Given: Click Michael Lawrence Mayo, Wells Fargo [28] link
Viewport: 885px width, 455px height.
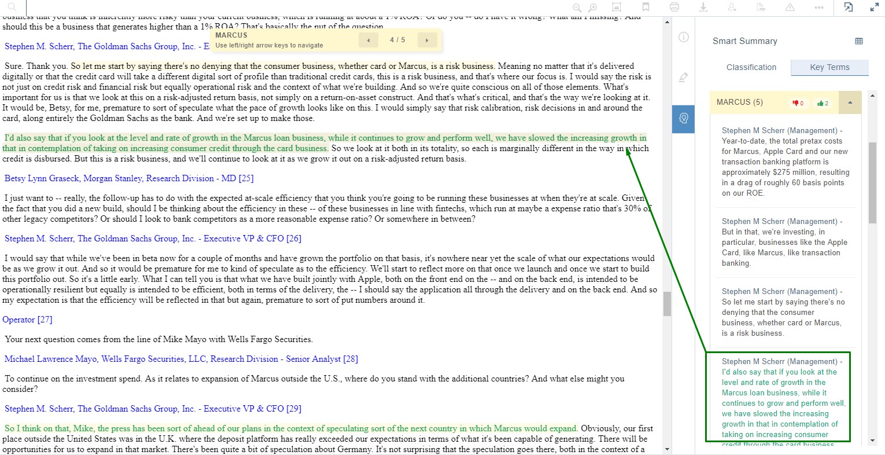Looking at the screenshot, I should tap(181, 359).
